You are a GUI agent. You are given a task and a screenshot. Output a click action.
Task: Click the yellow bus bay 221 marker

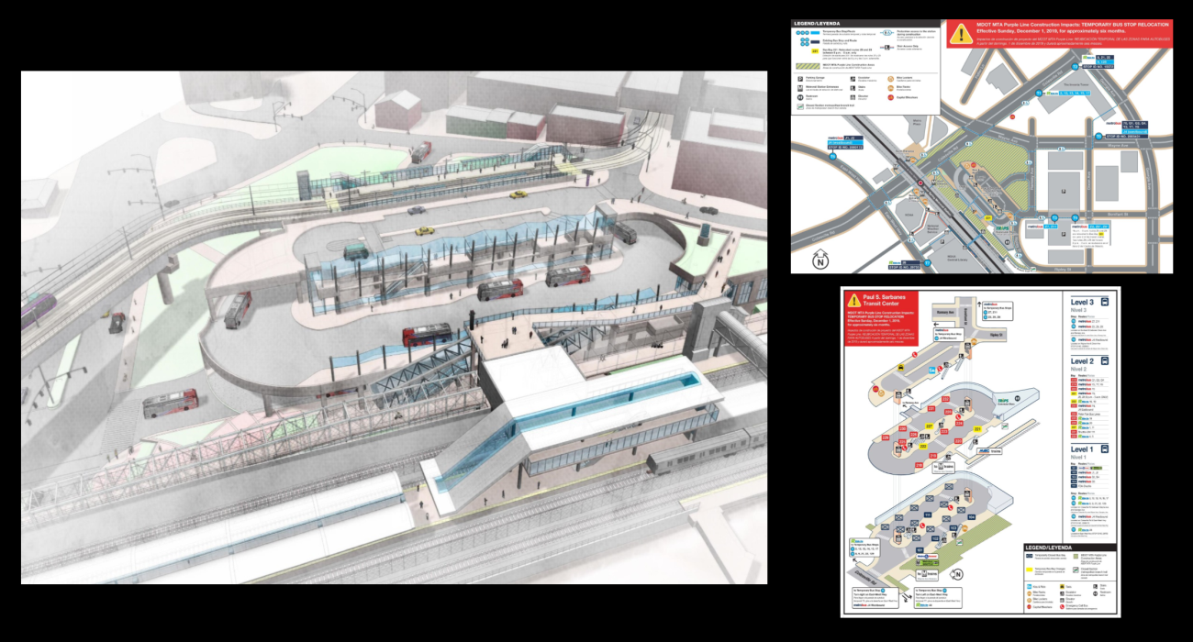click(x=978, y=429)
